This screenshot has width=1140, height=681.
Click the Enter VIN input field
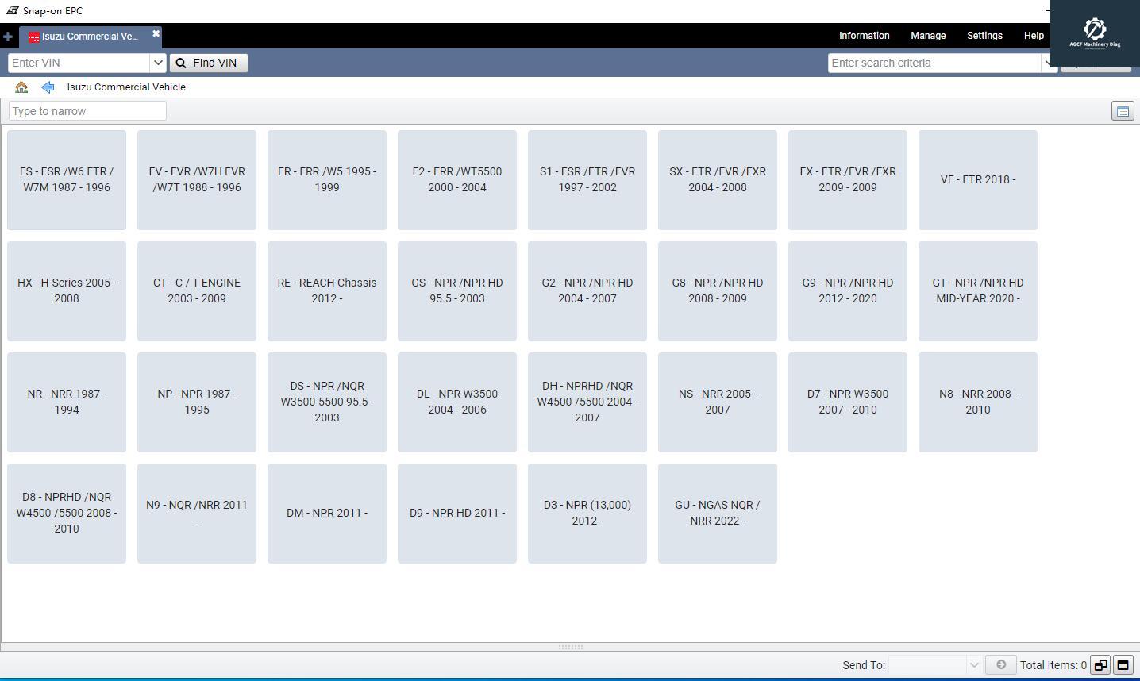click(x=79, y=63)
